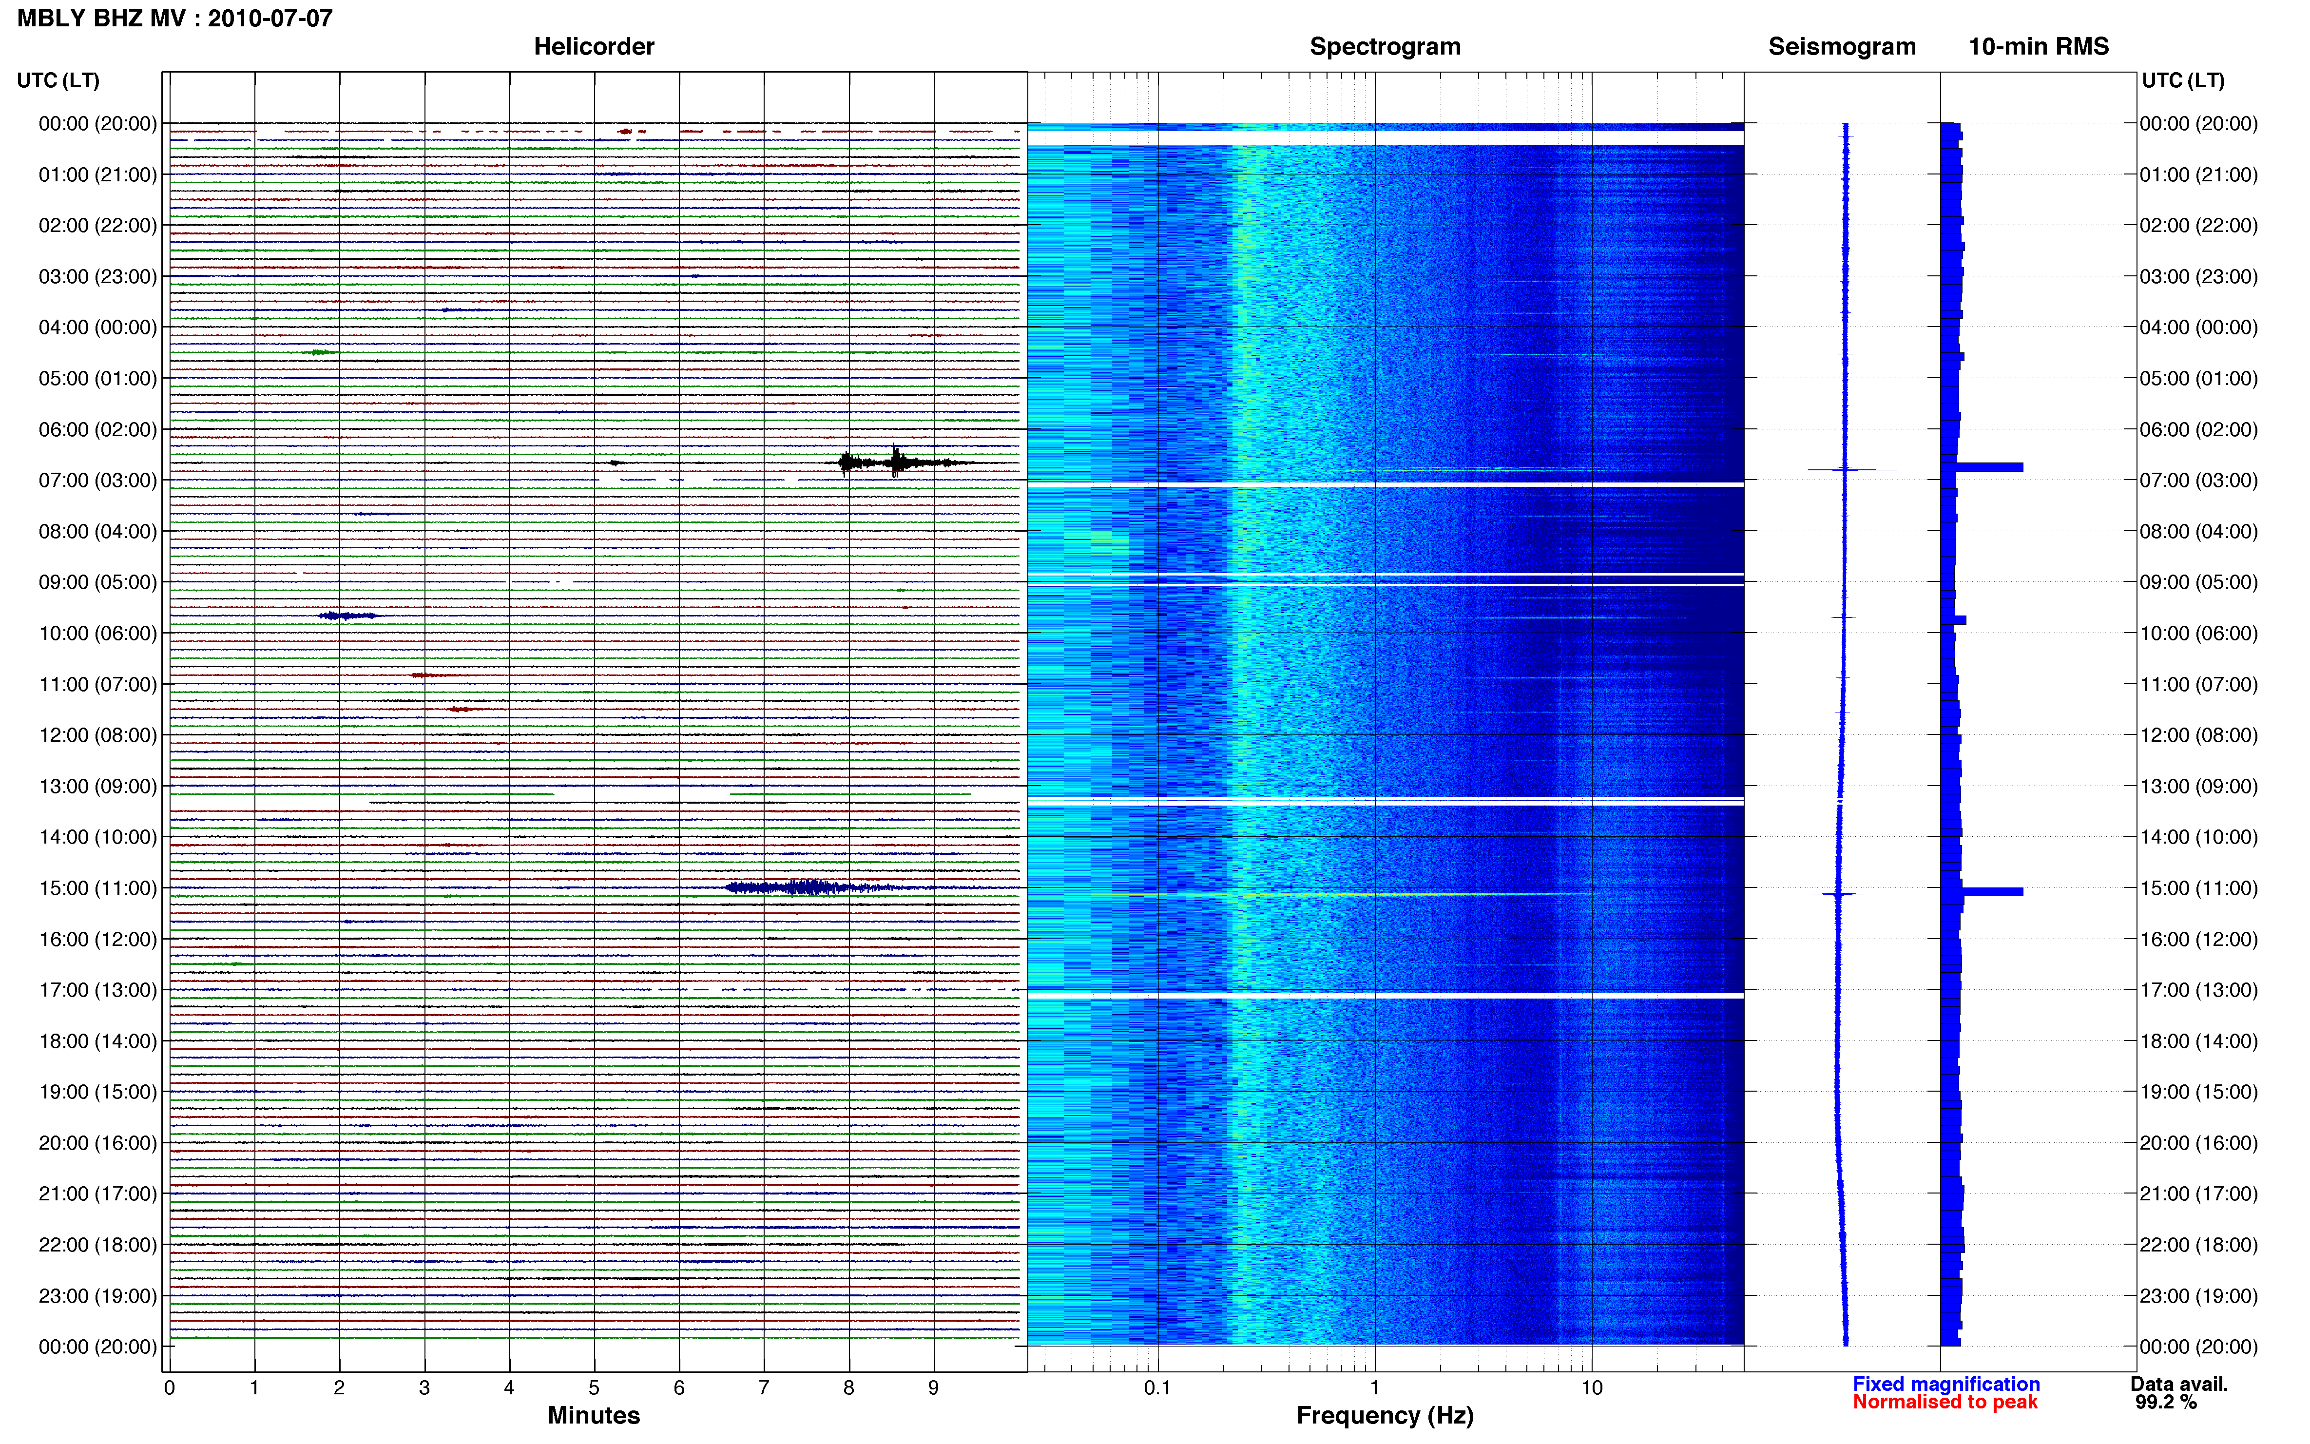Click the green helicorder burst before 05:00
The height and width of the screenshot is (1444, 2310).
point(320,352)
